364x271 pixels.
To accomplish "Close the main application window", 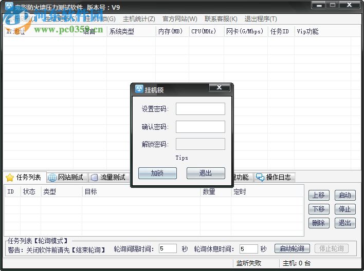I will point(350,5).
